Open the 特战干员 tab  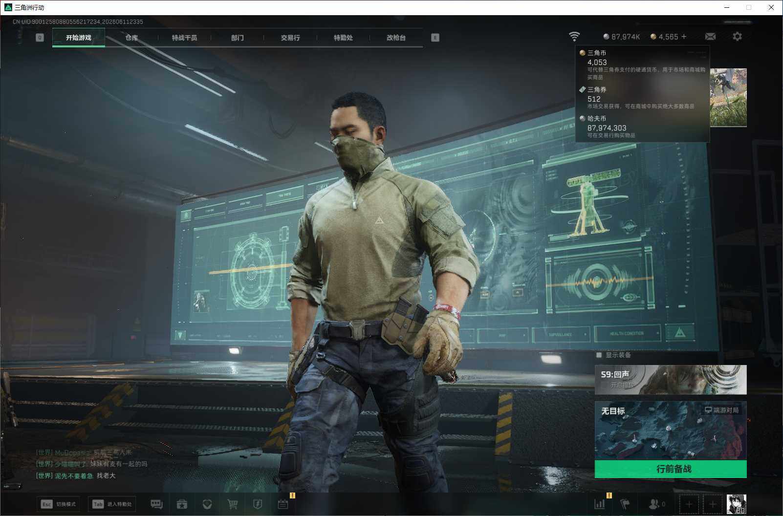pyautogui.click(x=184, y=38)
